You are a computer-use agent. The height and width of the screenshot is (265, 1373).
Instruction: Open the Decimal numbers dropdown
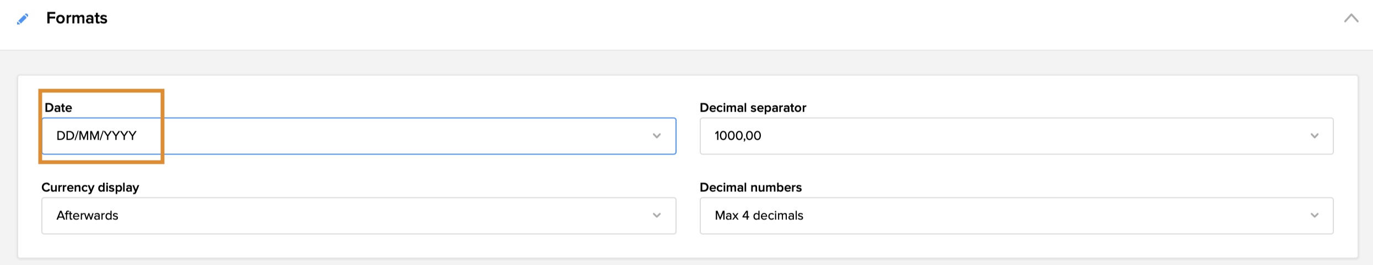click(1015, 216)
